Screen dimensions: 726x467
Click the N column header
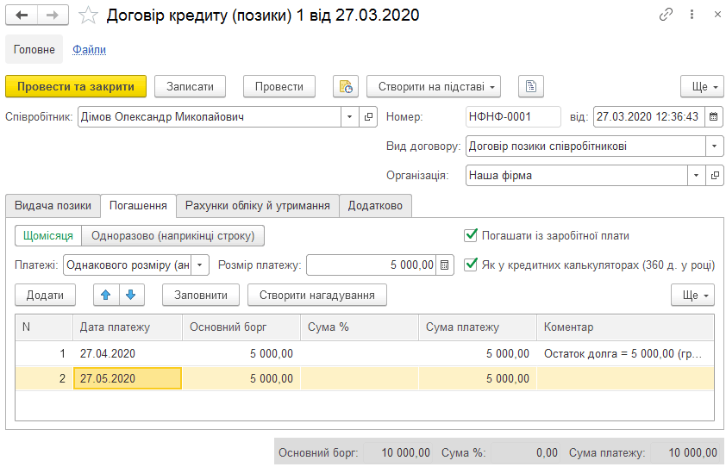pos(44,327)
